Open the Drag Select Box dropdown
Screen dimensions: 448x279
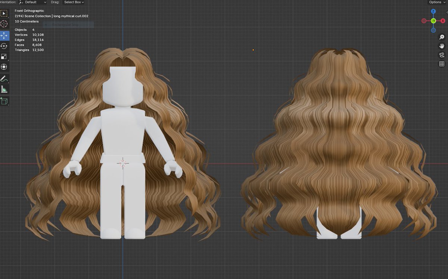click(x=74, y=2)
